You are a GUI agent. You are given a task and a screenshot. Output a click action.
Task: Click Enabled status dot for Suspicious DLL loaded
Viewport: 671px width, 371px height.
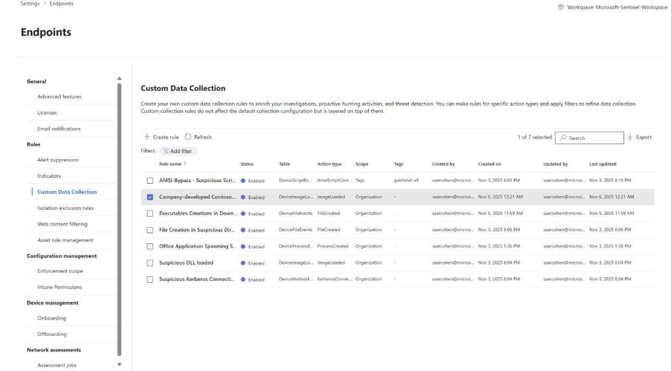tap(243, 263)
